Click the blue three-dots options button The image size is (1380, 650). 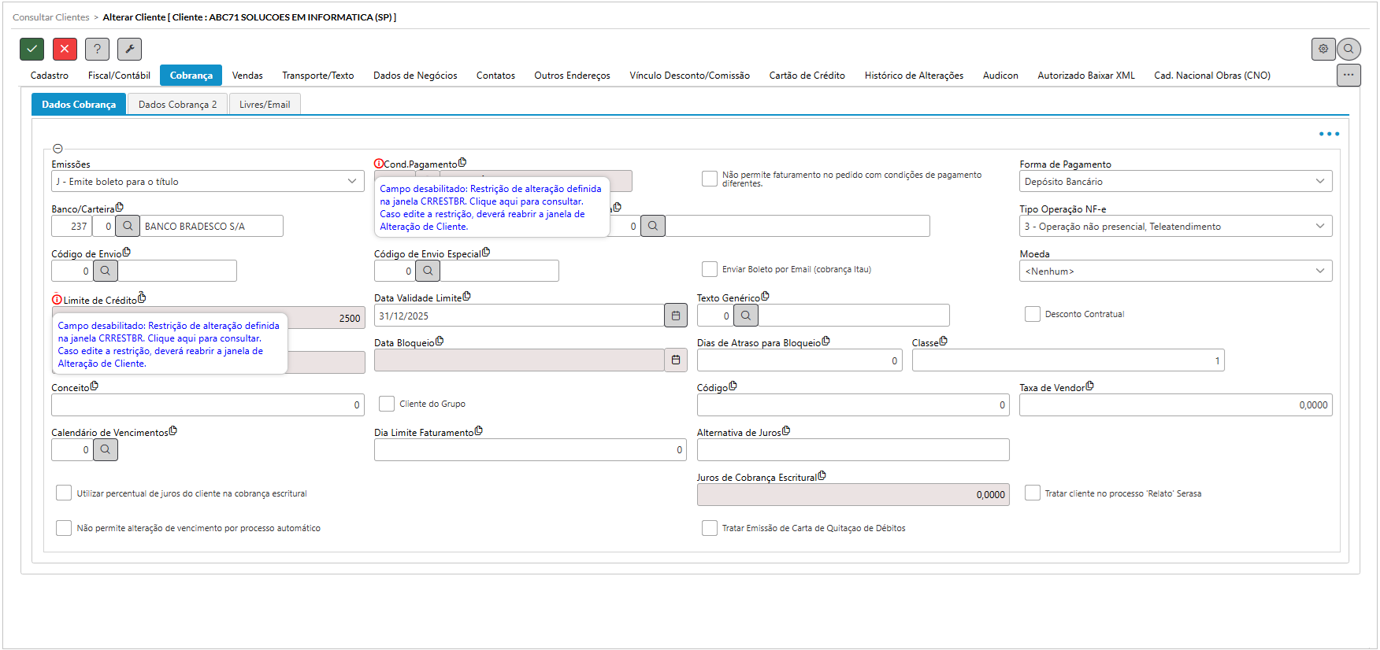(1329, 134)
